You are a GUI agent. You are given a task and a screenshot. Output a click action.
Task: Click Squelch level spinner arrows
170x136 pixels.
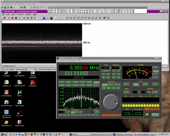click(x=147, y=92)
